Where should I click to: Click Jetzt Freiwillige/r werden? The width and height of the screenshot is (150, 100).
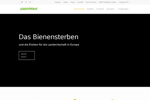point(108,2)
